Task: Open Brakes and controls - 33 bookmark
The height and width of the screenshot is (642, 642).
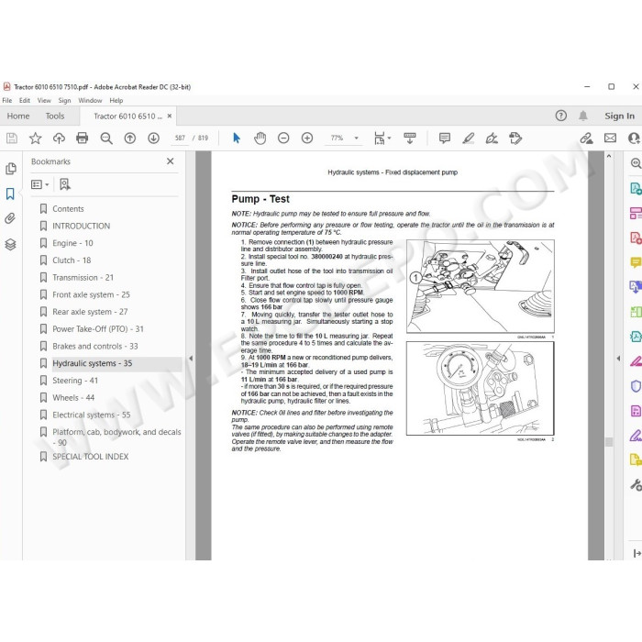Action: coord(95,347)
